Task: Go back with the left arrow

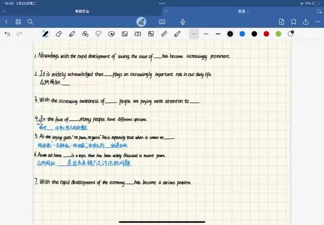Action: tap(6, 21)
